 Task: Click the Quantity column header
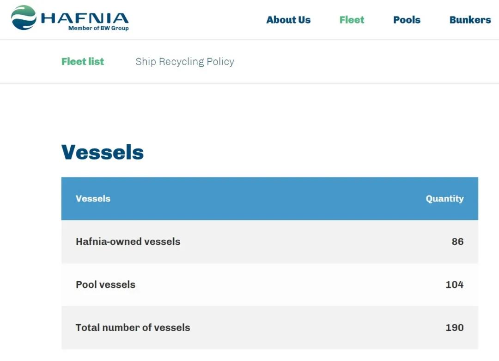[444, 199]
